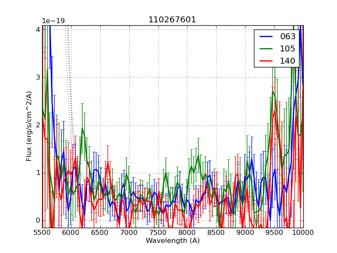This screenshot has height=253, width=337.
Task: Click the 10000 x-axis tick label
Action: 303,232
